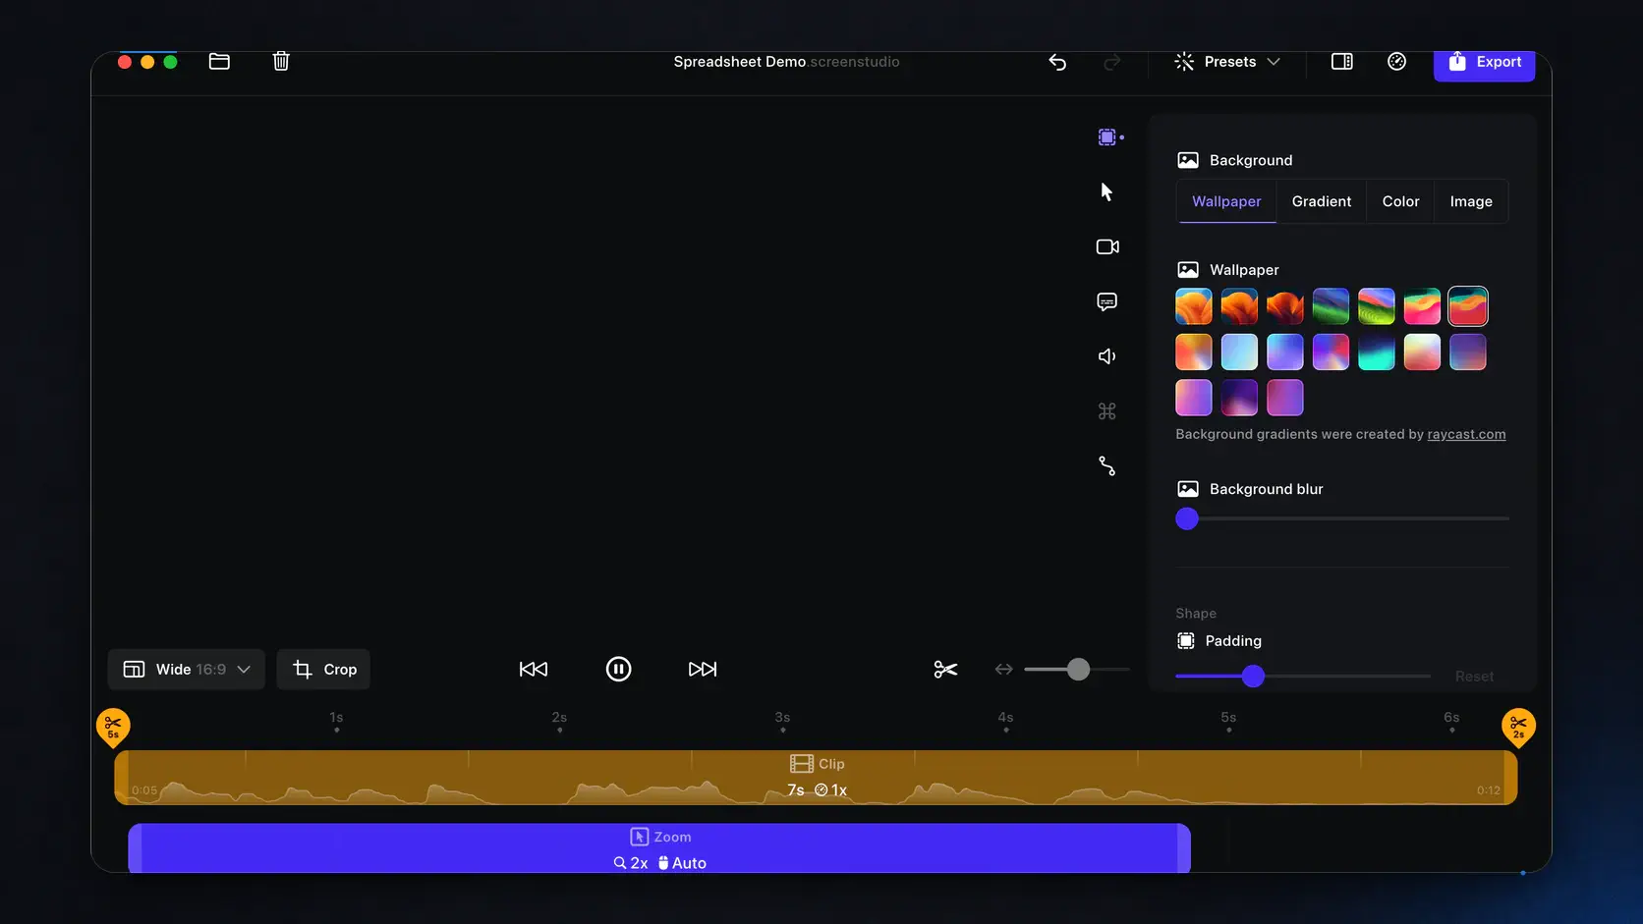Switch to the Gradient tab

(1322, 201)
